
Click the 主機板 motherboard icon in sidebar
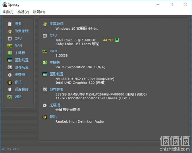pyautogui.click(x=10, y=53)
